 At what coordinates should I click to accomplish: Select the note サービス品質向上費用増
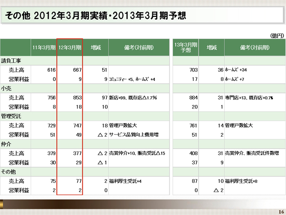[134, 135]
